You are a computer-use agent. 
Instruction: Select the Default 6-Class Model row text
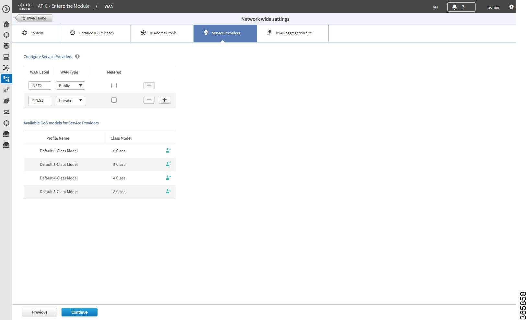pos(59,151)
